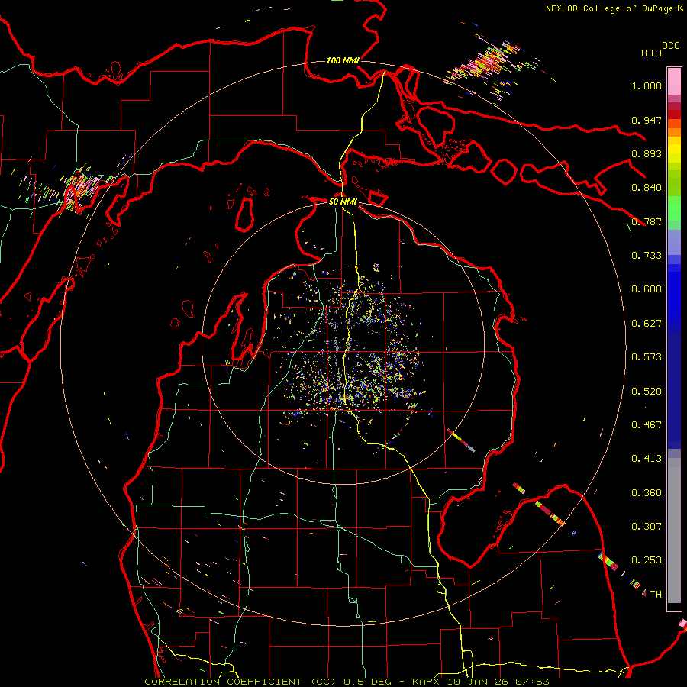Select the 0.307 legend value
Viewport: 687px width, 687px height.
pos(647,527)
